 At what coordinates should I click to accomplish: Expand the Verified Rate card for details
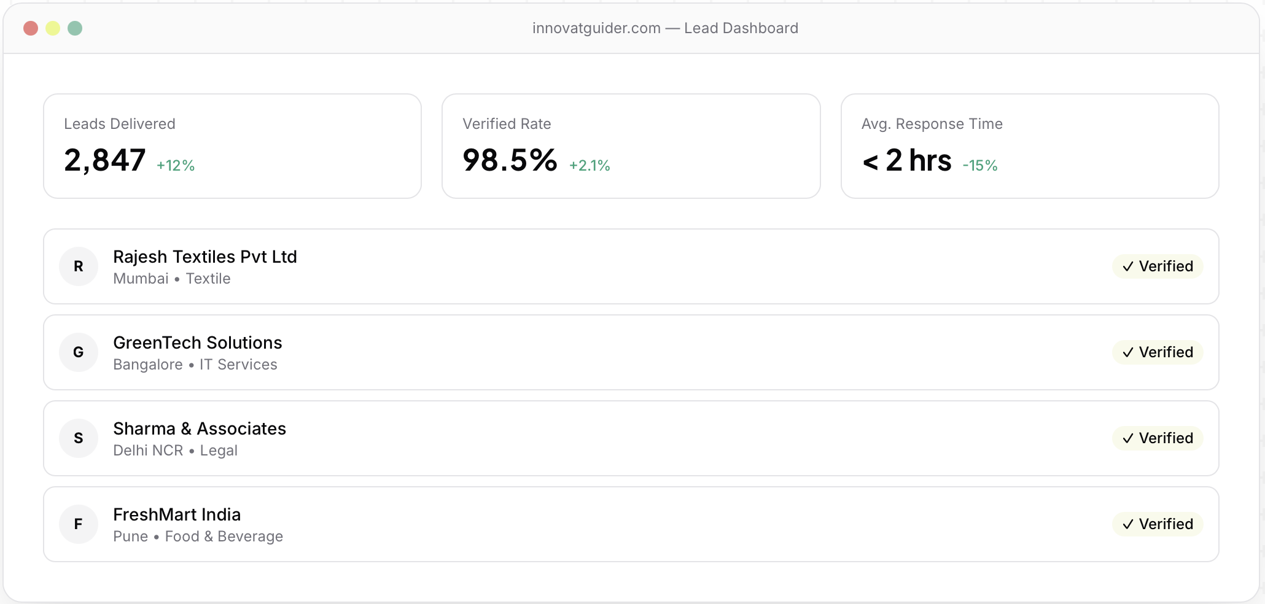[631, 146]
